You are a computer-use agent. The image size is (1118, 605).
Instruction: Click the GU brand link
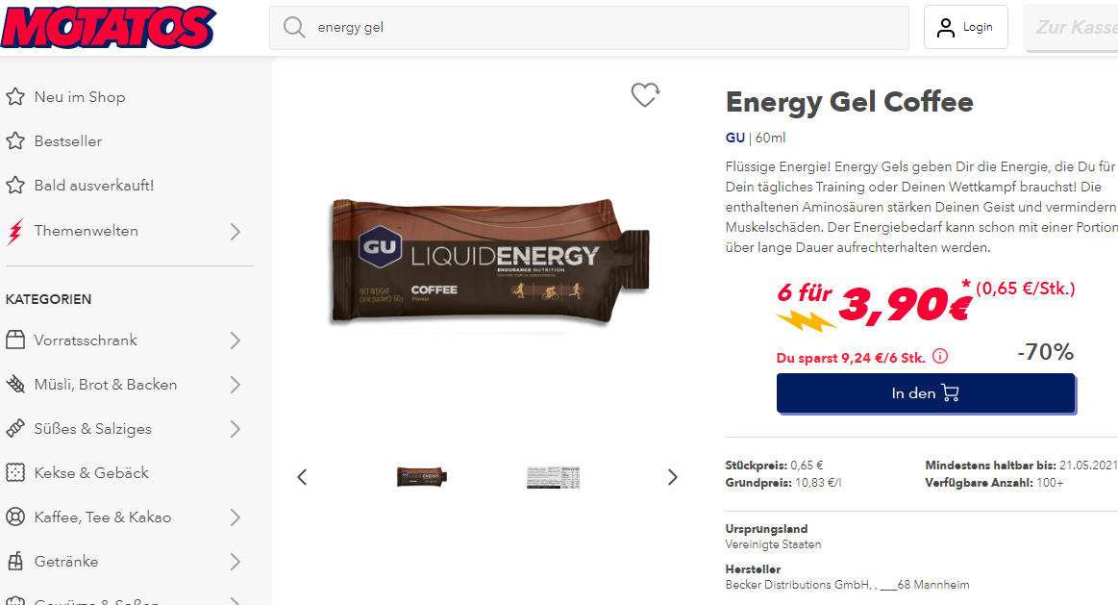[x=735, y=138]
